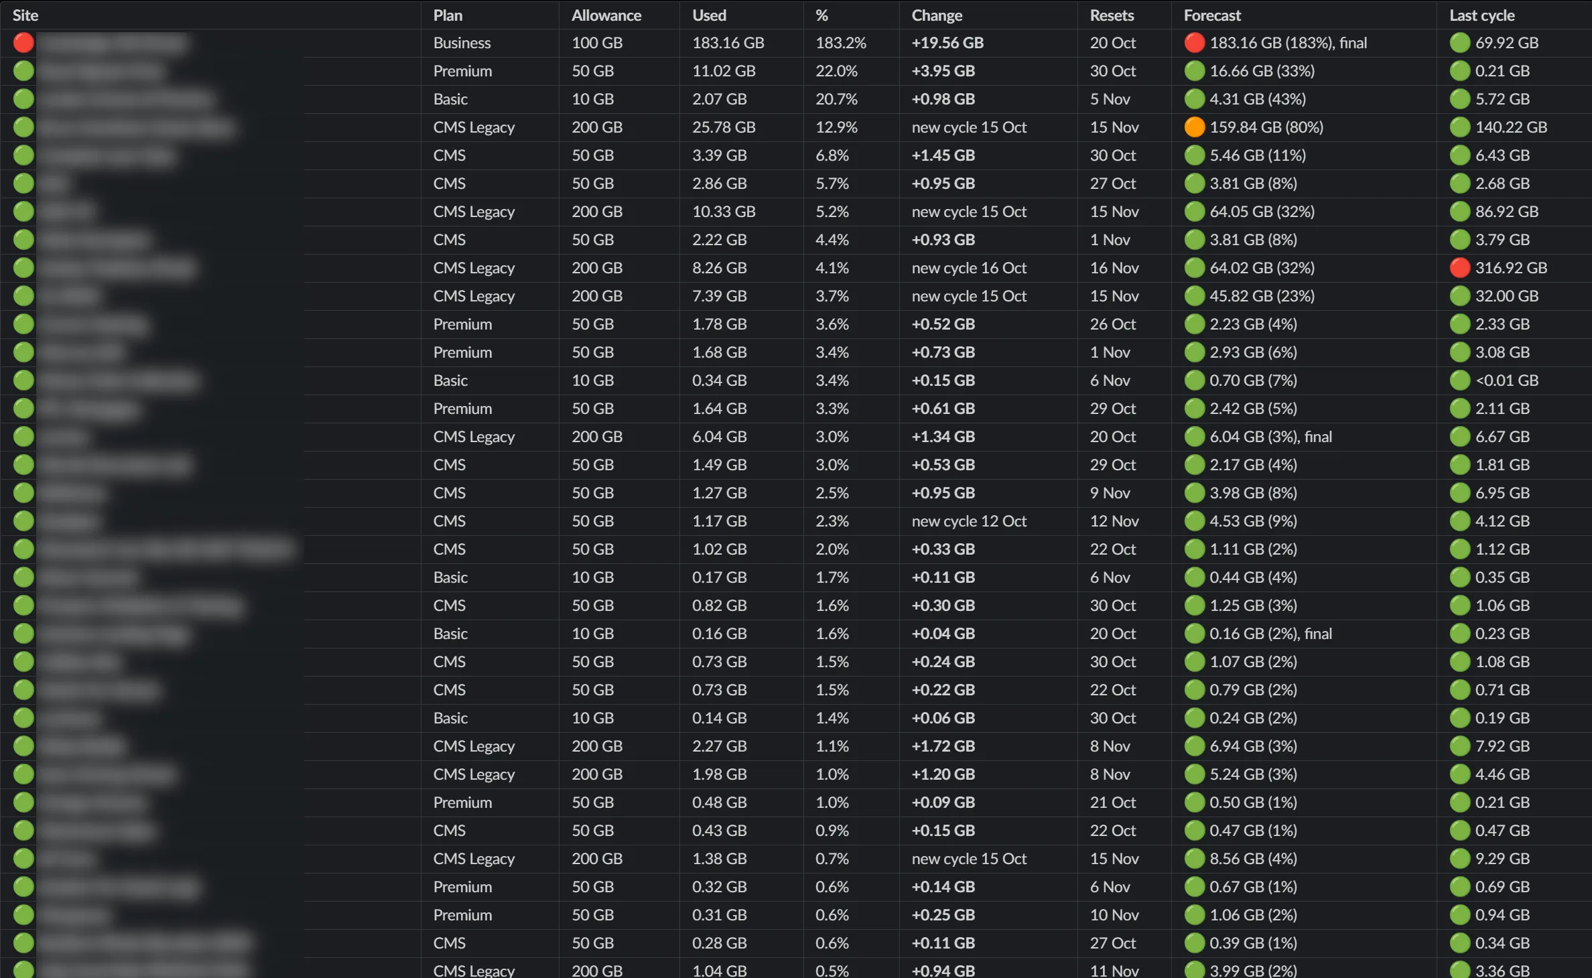Click the new cycle 16 Oct cell
The width and height of the screenshot is (1592, 978).
click(969, 268)
